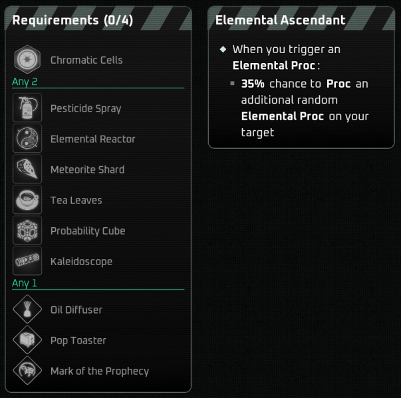The image size is (401, 398).
Task: Click the Chromatic Cells hexagon icon
Action: click(x=27, y=60)
